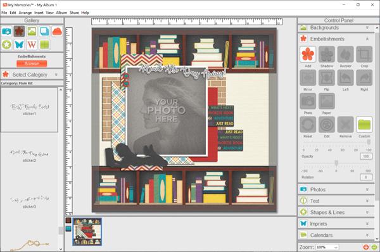Viewport: 380px width, 252px height.
Task: Select the blue butterfly imprints gallery icon
Action: click(x=19, y=44)
